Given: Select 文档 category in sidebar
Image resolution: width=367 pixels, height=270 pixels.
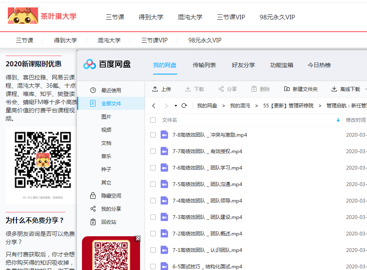Looking at the screenshot, I should pos(106,143).
